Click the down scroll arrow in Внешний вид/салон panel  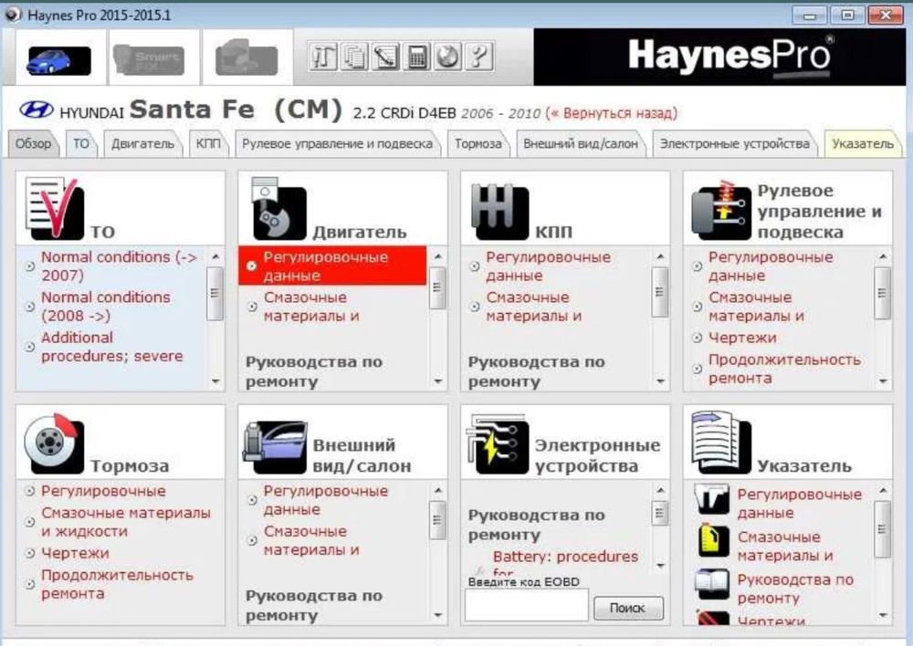pyautogui.click(x=438, y=615)
